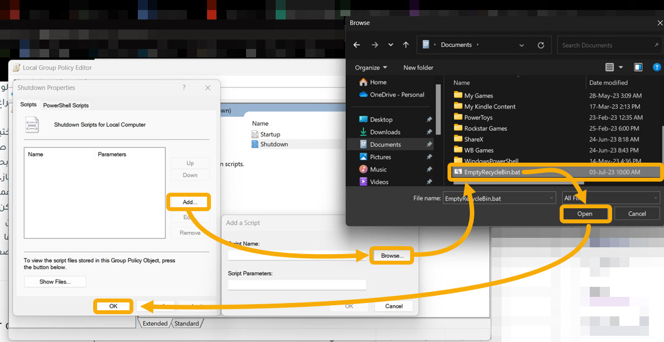This screenshot has width=664, height=342.
Task: Refresh the Documents folder listing
Action: [x=541, y=45]
